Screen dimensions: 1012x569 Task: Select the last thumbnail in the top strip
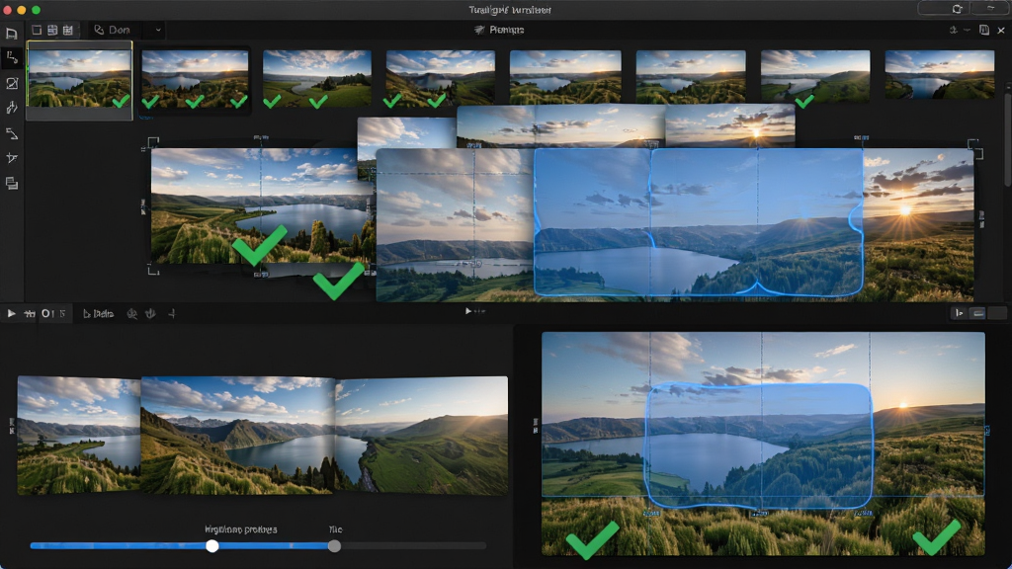tap(940, 75)
